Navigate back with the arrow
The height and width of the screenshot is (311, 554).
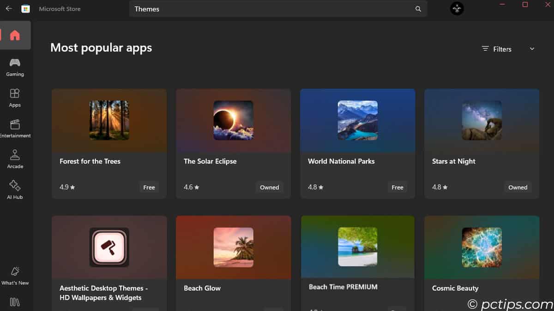pyautogui.click(x=8, y=8)
